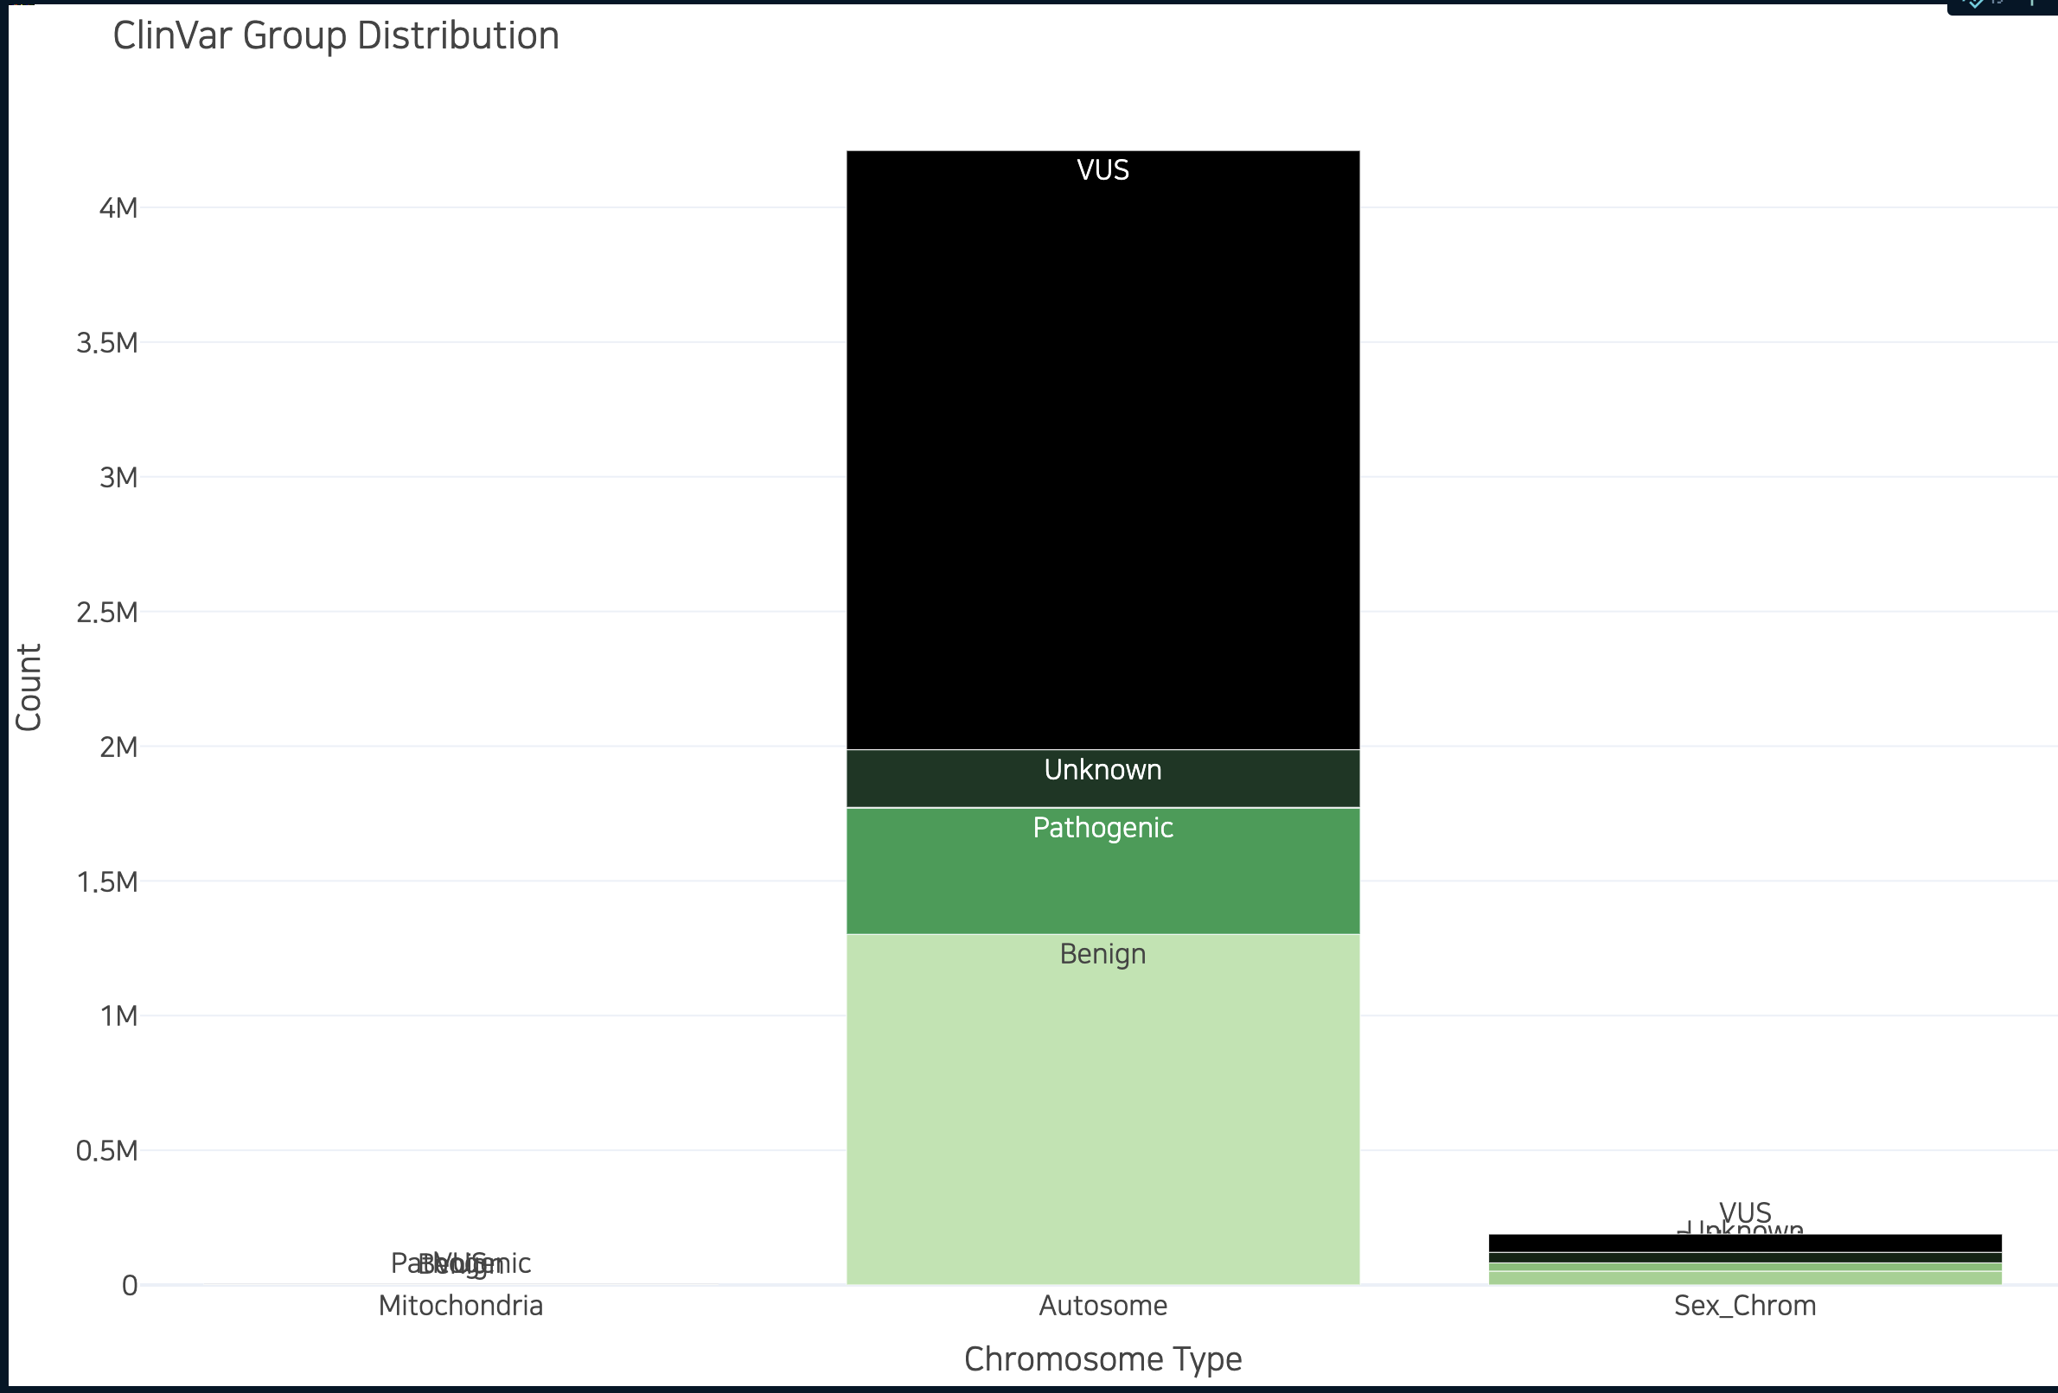The image size is (2058, 1393).
Task: Click the 1M y-axis tick label
Action: [118, 1016]
